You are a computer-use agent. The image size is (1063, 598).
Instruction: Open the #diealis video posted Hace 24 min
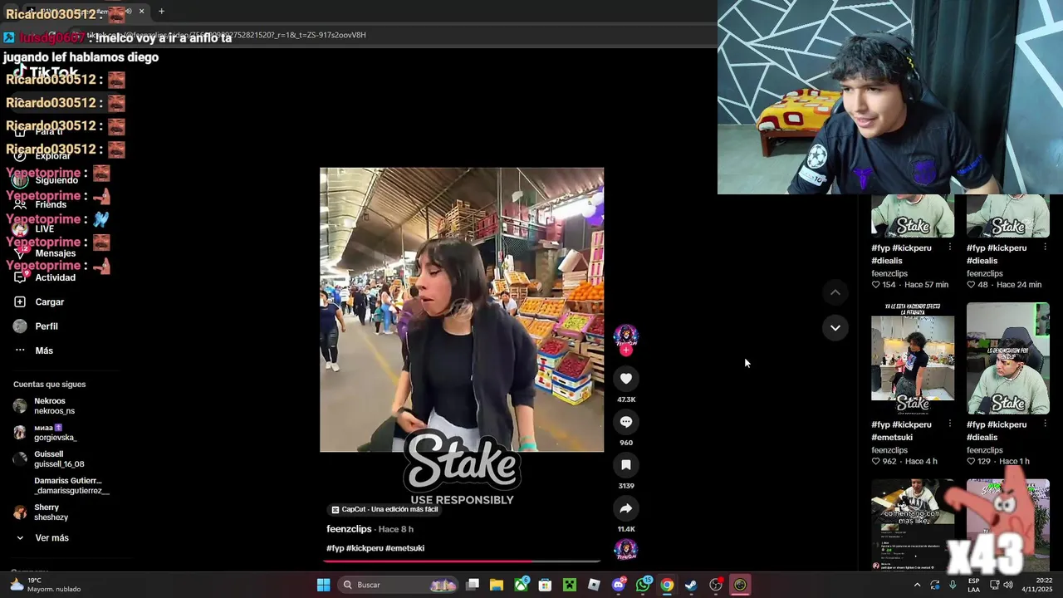1008,216
